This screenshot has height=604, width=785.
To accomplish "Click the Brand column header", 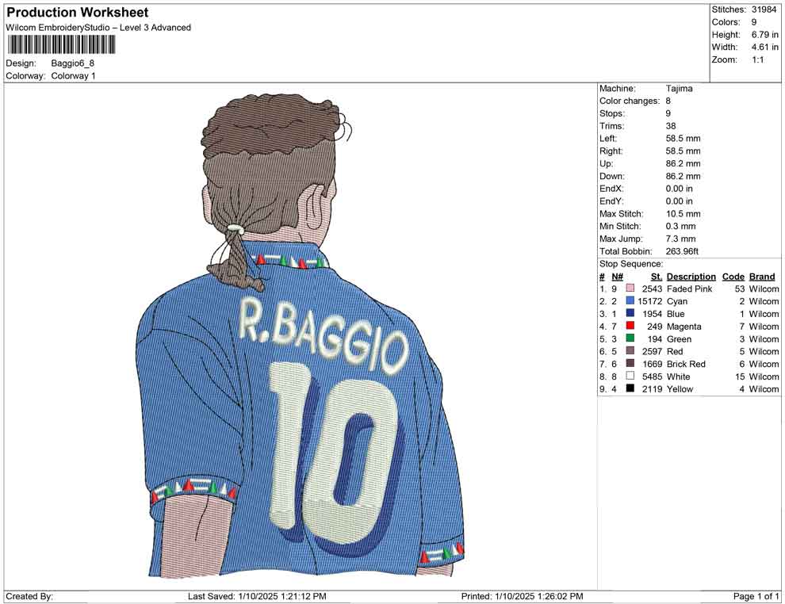I will tap(762, 277).
